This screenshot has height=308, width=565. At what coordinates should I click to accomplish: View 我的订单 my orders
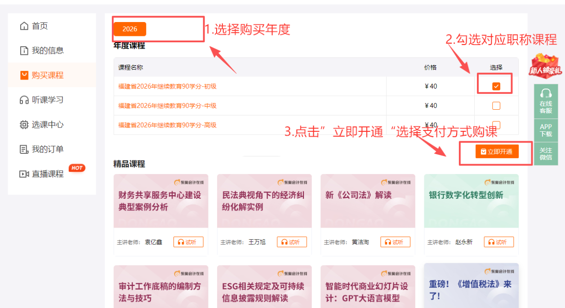42,149
